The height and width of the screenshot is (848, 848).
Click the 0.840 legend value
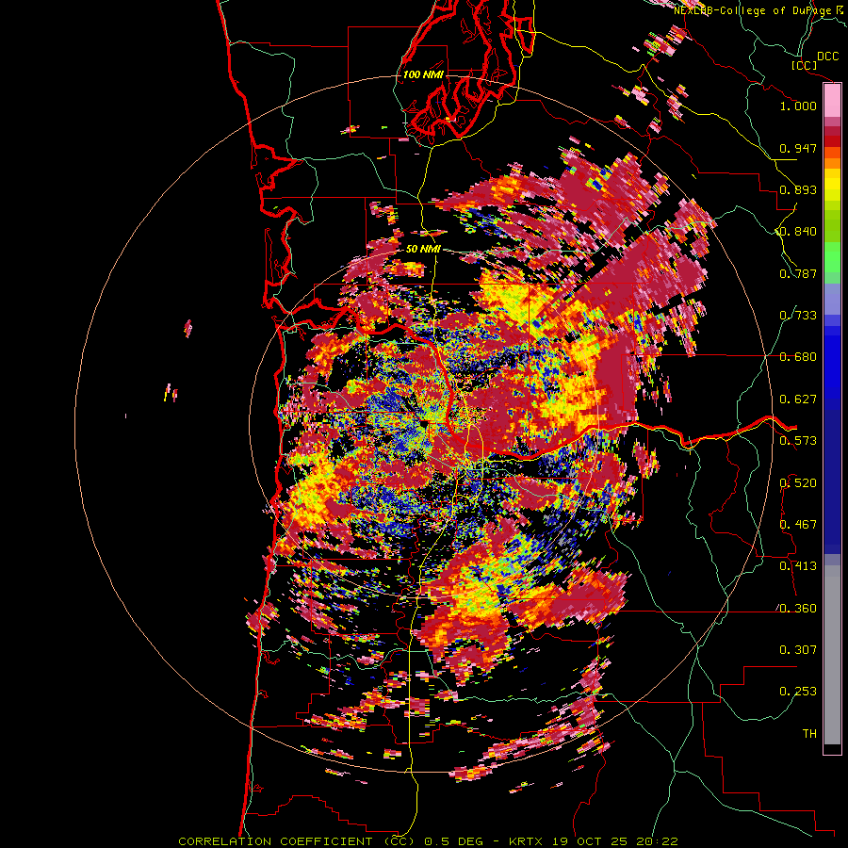(x=798, y=232)
